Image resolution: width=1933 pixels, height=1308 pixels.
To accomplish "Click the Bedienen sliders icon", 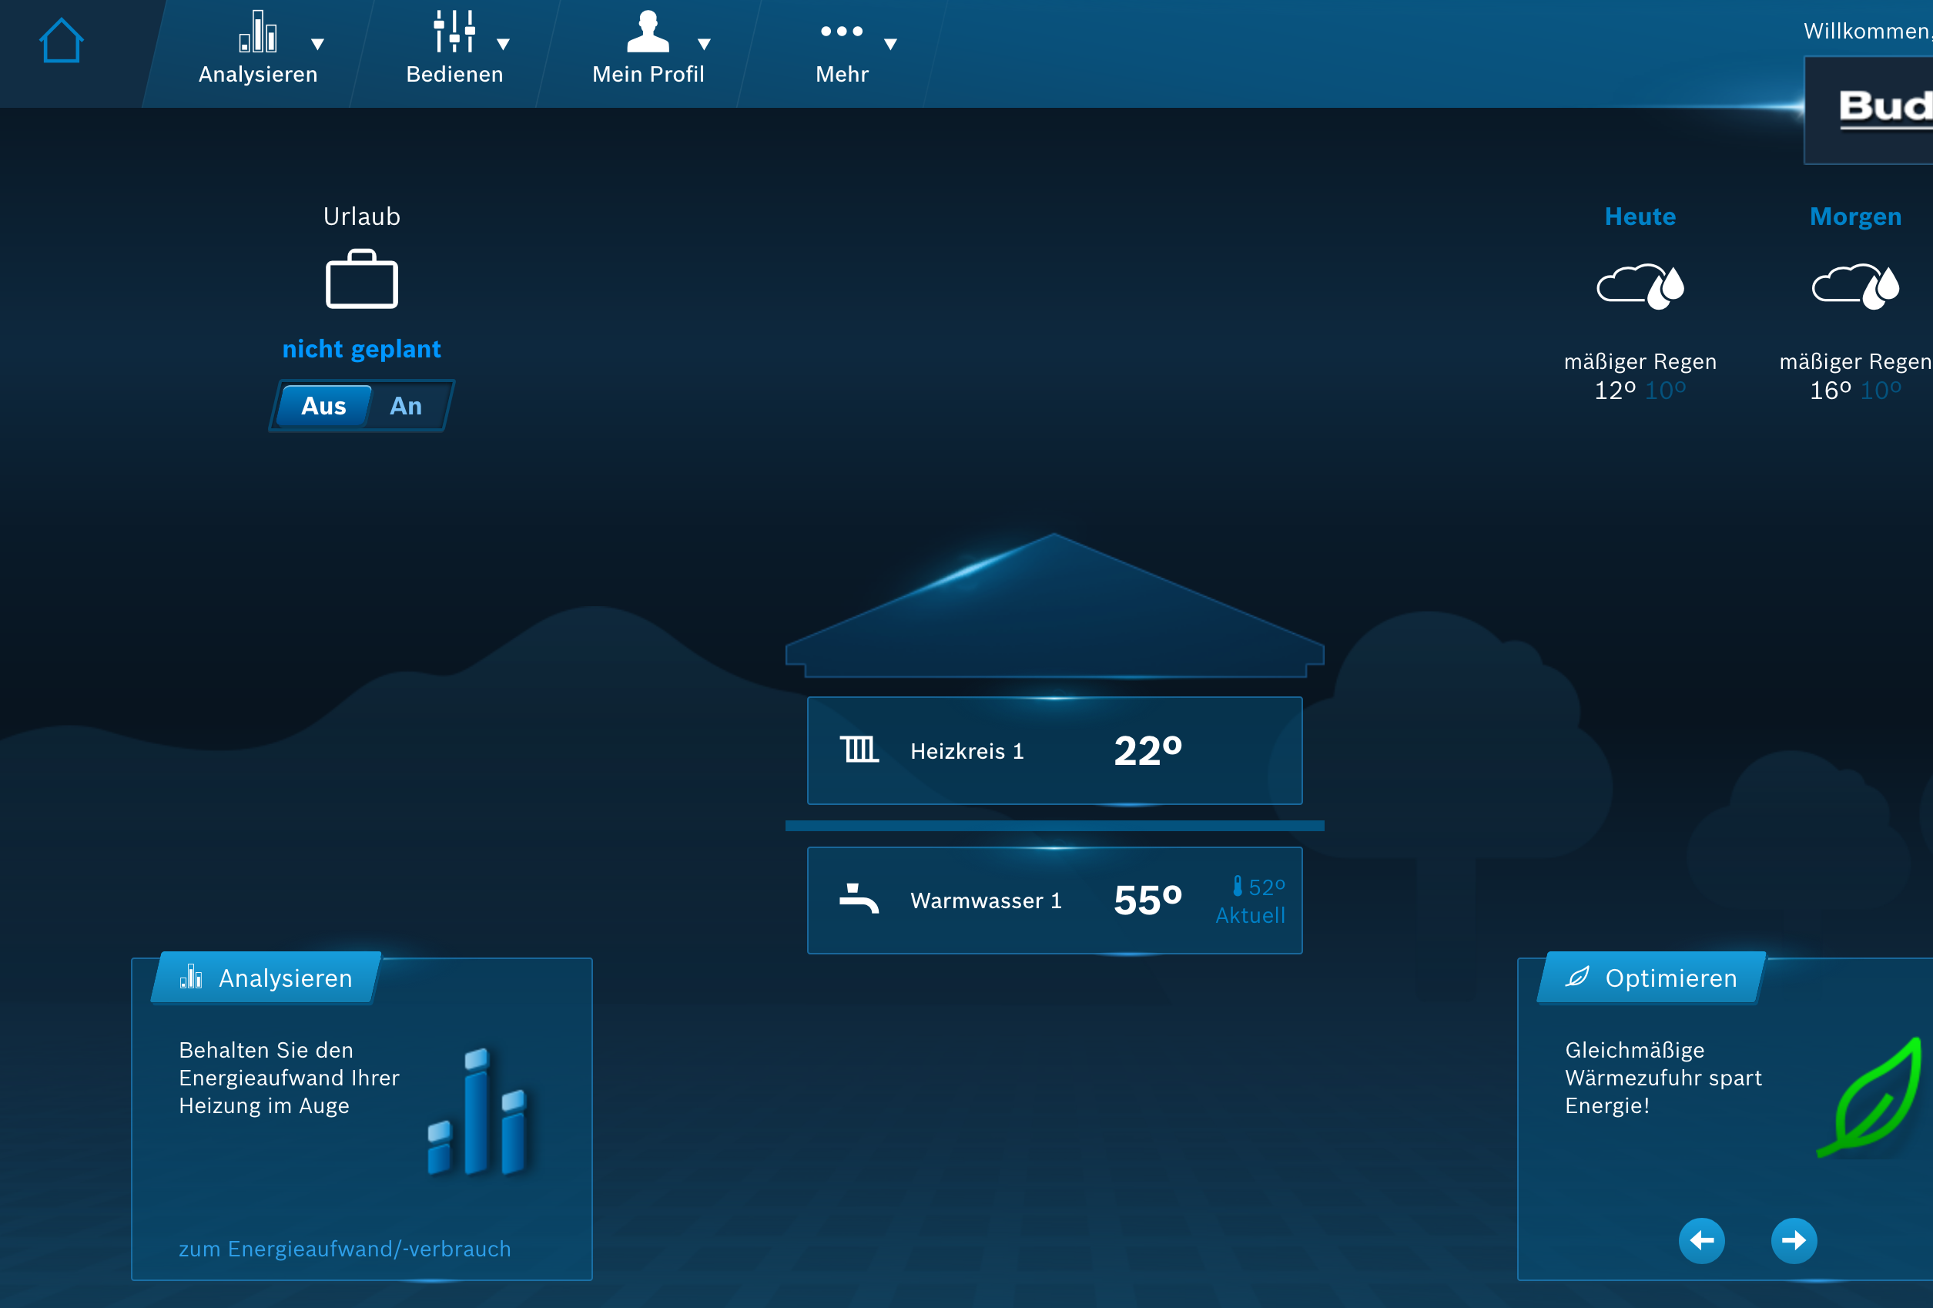I will pos(454,32).
